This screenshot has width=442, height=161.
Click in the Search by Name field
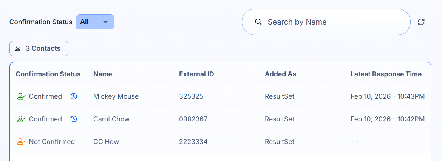tap(332, 22)
